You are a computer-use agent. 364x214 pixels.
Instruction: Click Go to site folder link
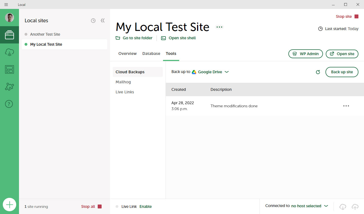pos(134,38)
